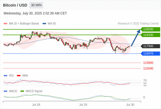Image resolution: width=161 pixels, height=109 pixels.
Task: Click the pink MA 20 + Bollinger Bands swatch
Action: point(5,24)
